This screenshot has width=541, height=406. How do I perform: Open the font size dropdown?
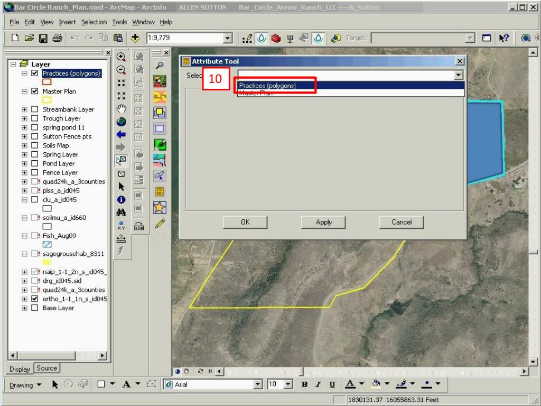pos(288,384)
